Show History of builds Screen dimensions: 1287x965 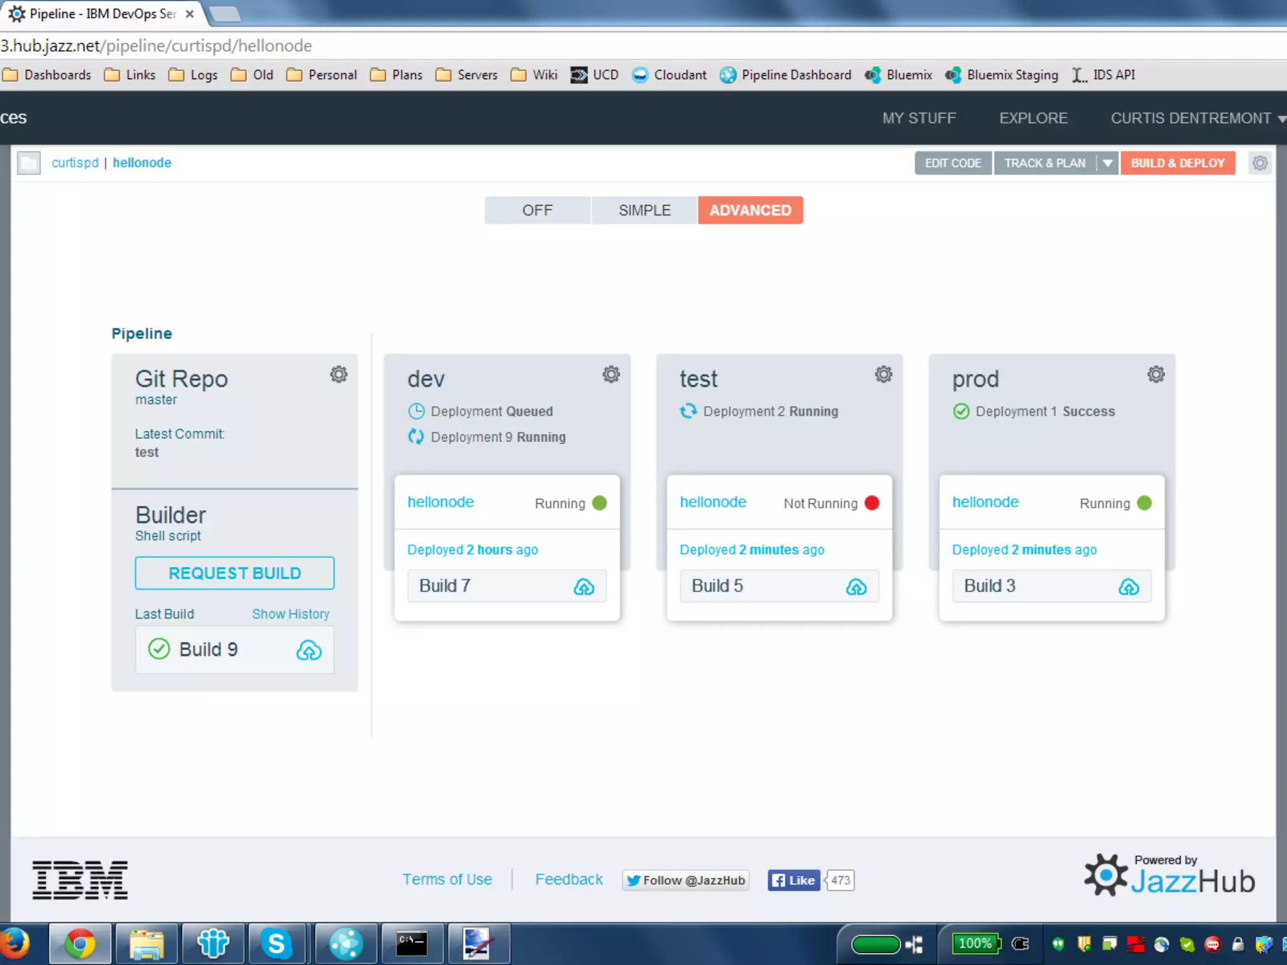pos(290,614)
